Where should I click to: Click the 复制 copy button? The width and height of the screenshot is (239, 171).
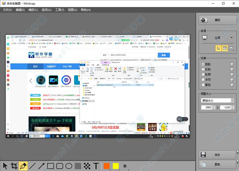[217, 164]
